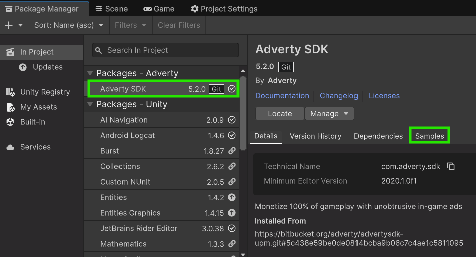The width and height of the screenshot is (476, 257).
Task: Click the copy icon beside com.adverty.sdk
Action: click(x=451, y=167)
